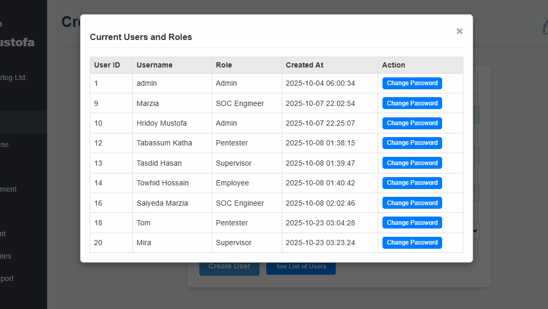Change password for the admin user
This screenshot has width=548, height=309.
[412, 83]
